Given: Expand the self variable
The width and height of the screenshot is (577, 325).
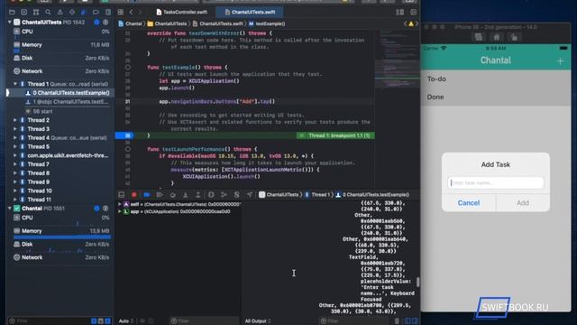Looking at the screenshot, I should coord(120,204).
